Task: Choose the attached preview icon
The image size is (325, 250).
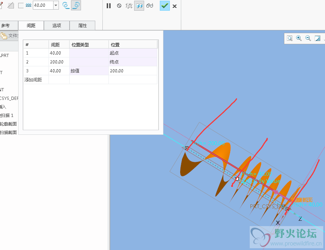Action: coord(139,6)
